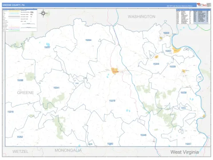Click ZIP code label 15337

pyautogui.click(x=47, y=47)
